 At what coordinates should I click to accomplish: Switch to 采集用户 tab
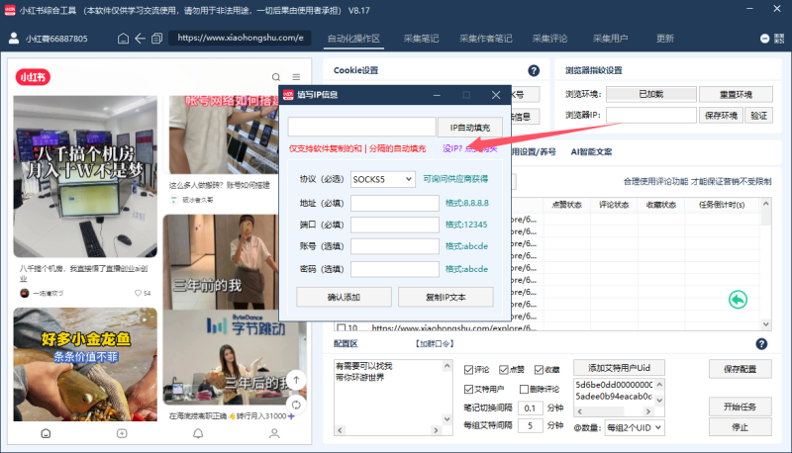pyautogui.click(x=610, y=39)
